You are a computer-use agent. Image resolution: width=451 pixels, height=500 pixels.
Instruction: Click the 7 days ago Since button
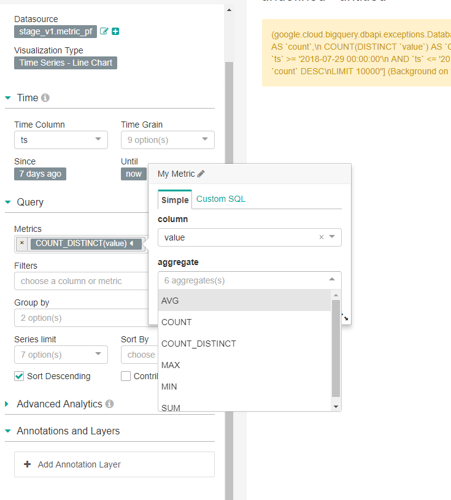40,174
